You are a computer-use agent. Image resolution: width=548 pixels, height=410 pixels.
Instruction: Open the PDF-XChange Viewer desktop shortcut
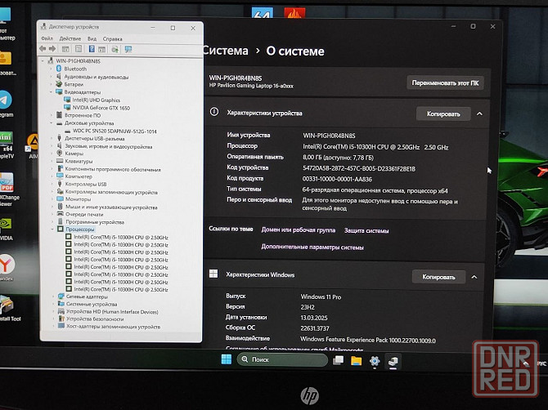click(7, 189)
